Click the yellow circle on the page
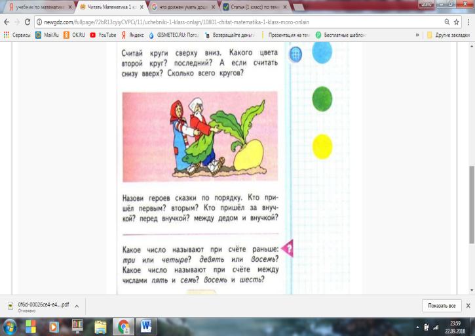475x336 pixels. click(322, 146)
